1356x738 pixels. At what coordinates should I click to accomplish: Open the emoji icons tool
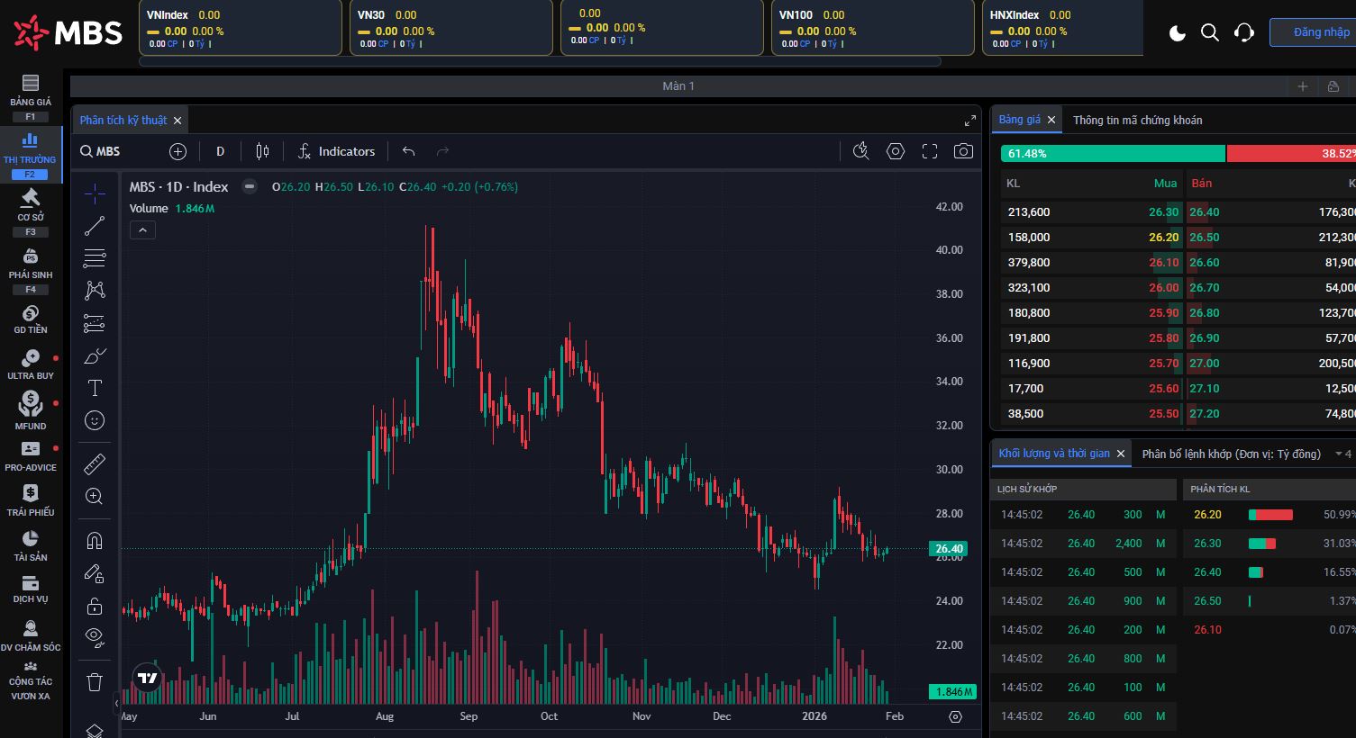tap(95, 420)
